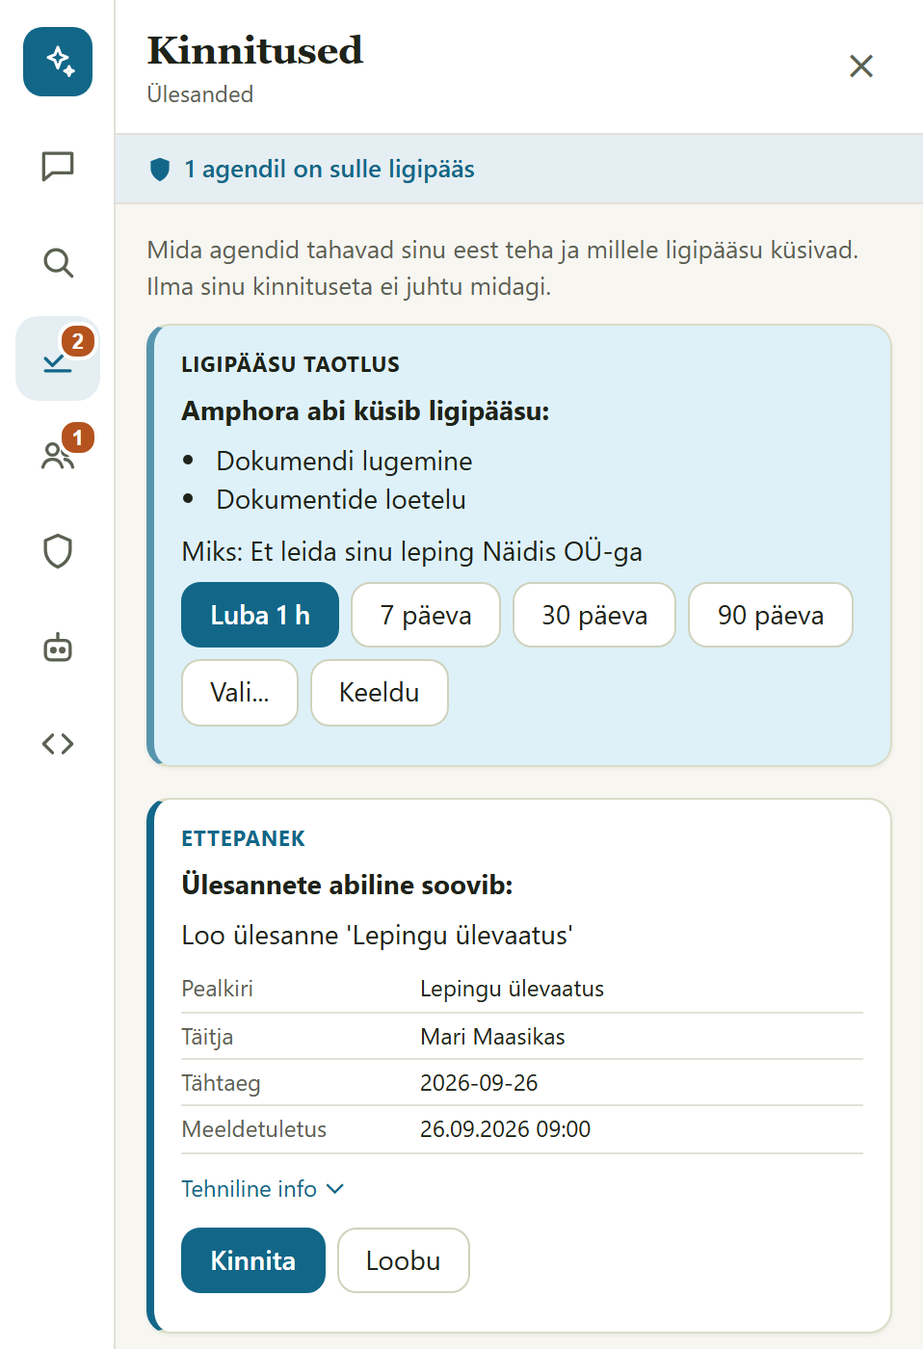Image resolution: width=923 pixels, height=1349 pixels.
Task: Allow access with 'Luba 1 h'
Action: pyautogui.click(x=260, y=615)
